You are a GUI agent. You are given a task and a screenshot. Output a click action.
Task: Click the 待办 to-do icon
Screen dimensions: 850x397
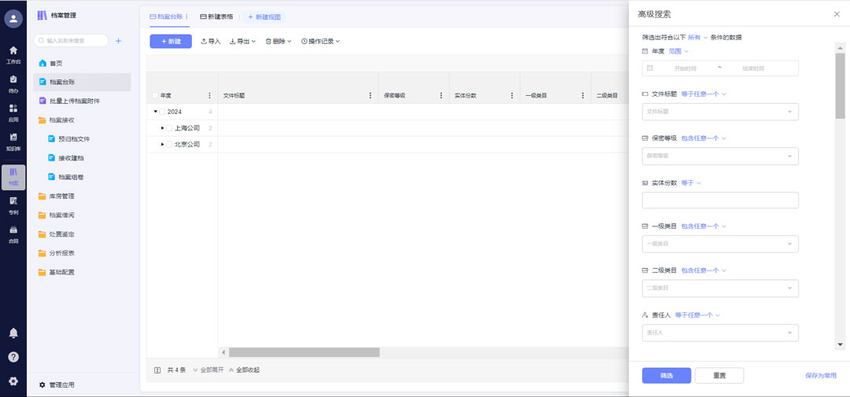point(13,80)
